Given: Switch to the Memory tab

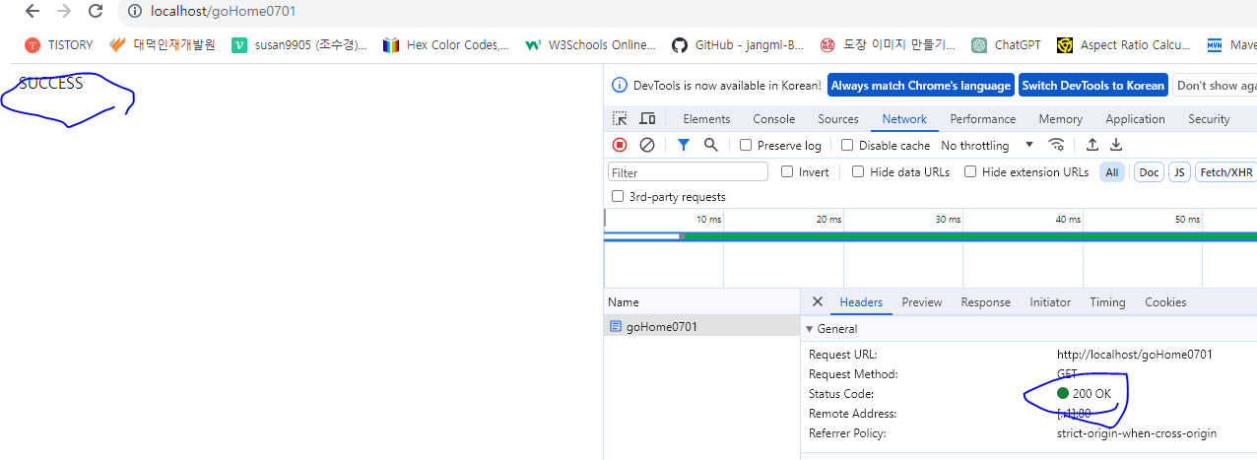Looking at the screenshot, I should click(1061, 119).
